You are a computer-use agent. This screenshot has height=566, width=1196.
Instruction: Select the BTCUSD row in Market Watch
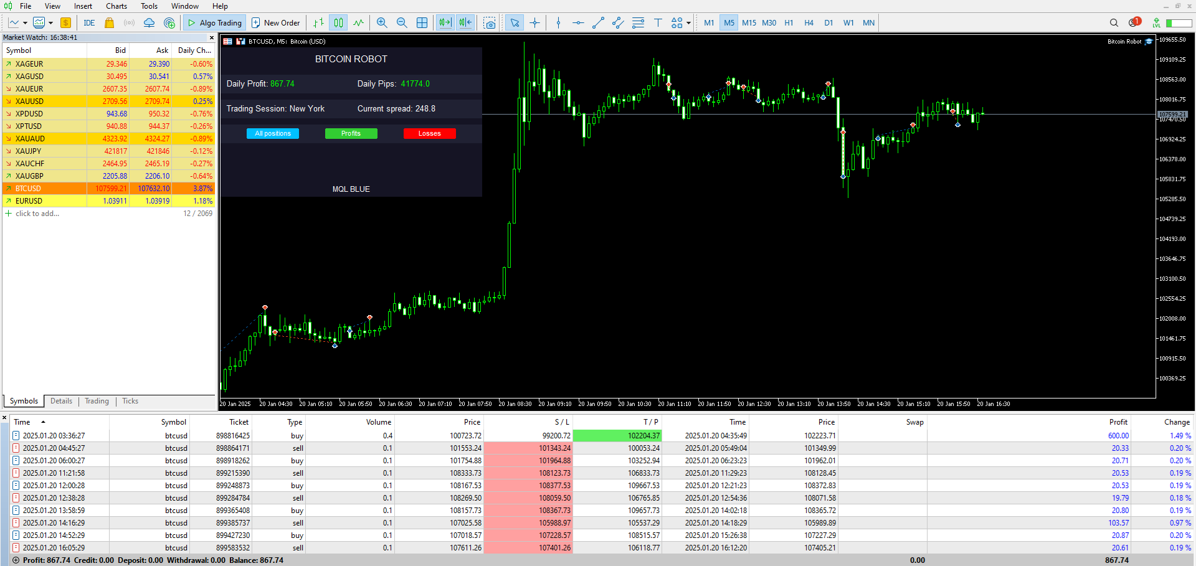click(x=108, y=189)
